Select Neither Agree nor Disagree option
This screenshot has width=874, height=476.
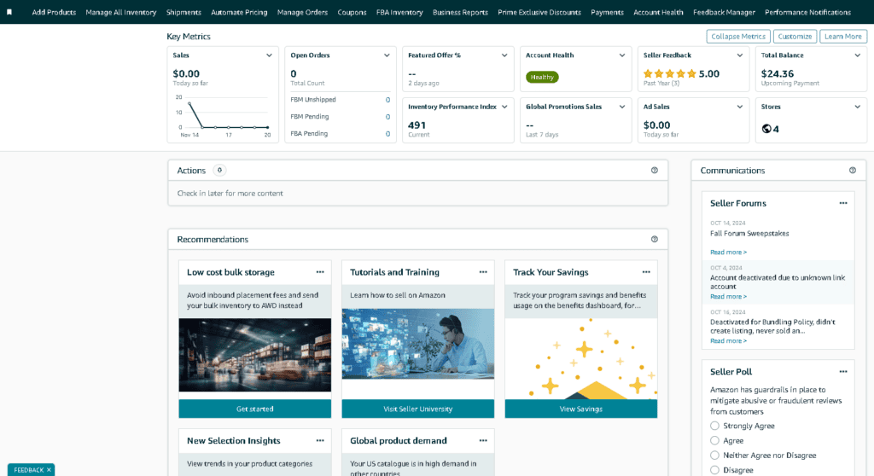point(714,456)
